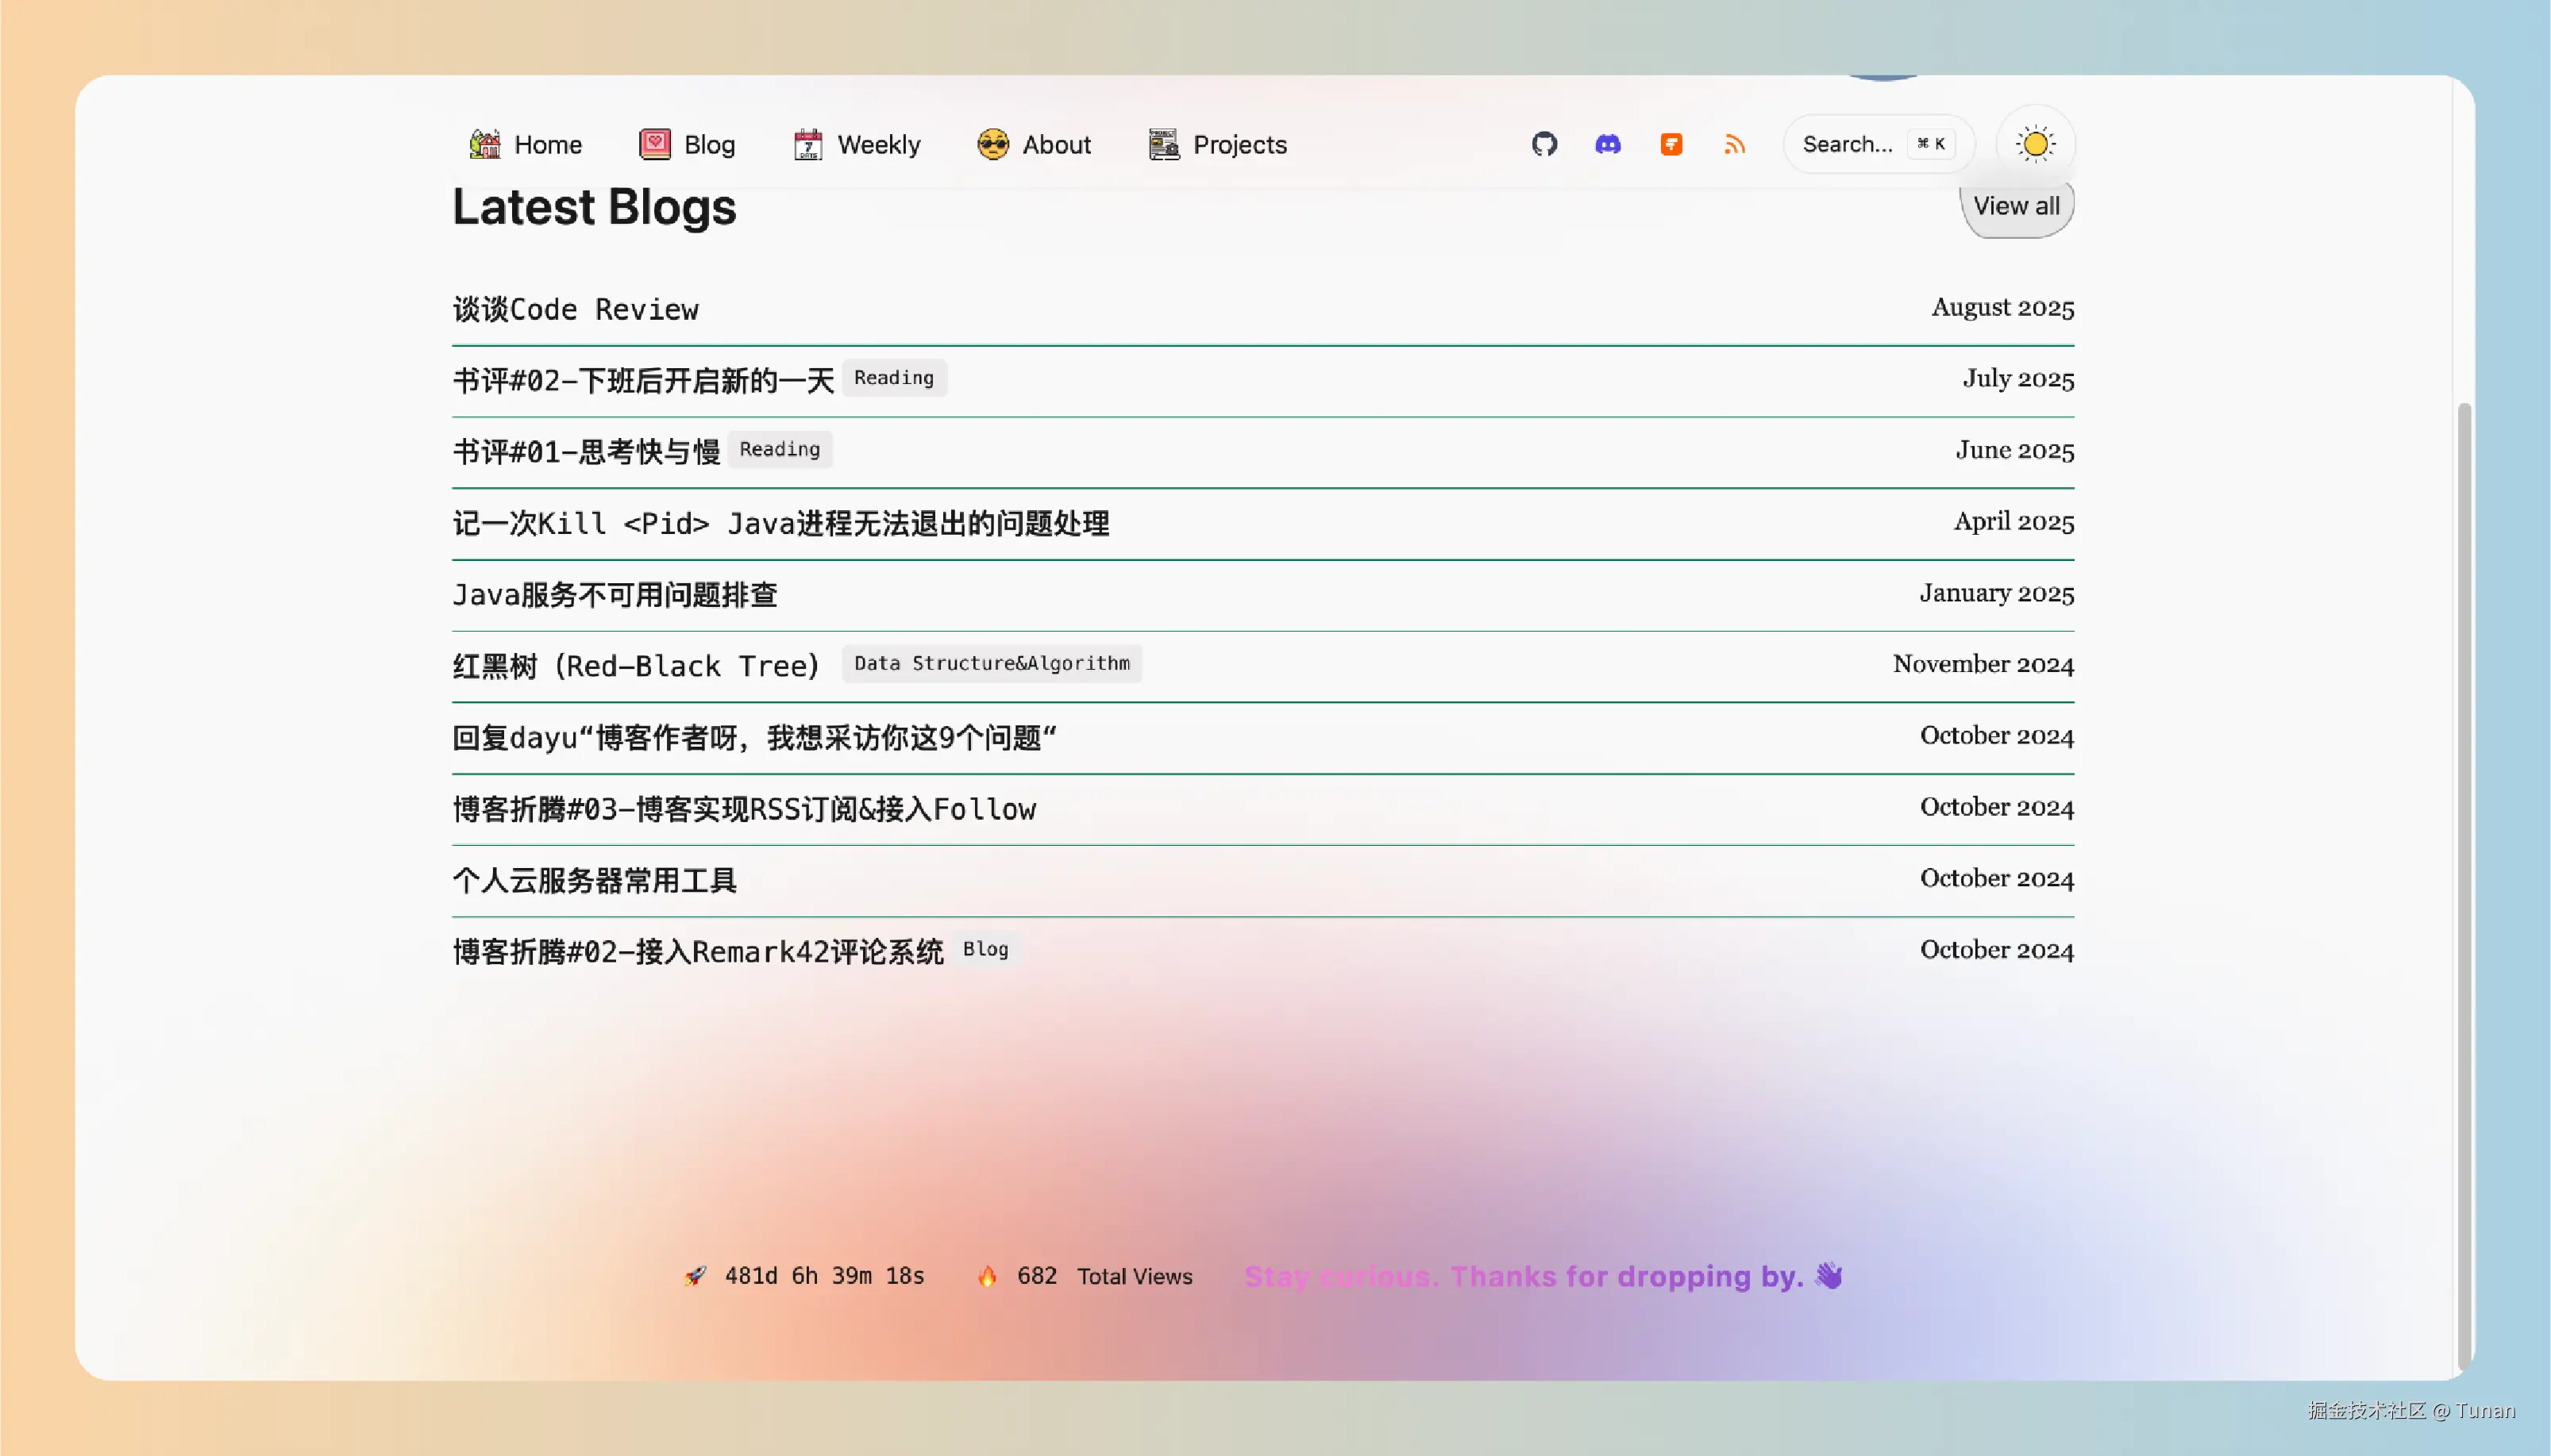Click the Home house icon

pyautogui.click(x=485, y=144)
